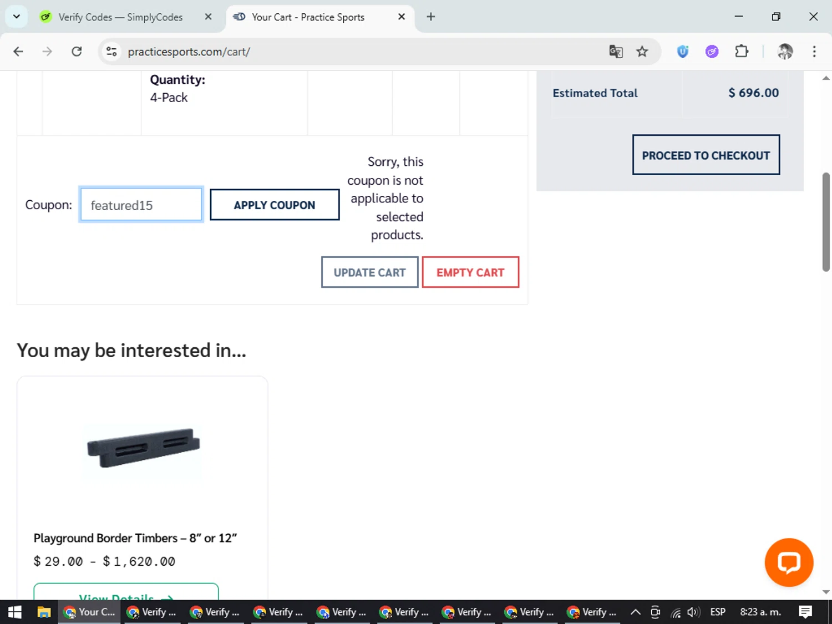Open the orange live chat widget
Screen dimensions: 832x624
pos(789,562)
